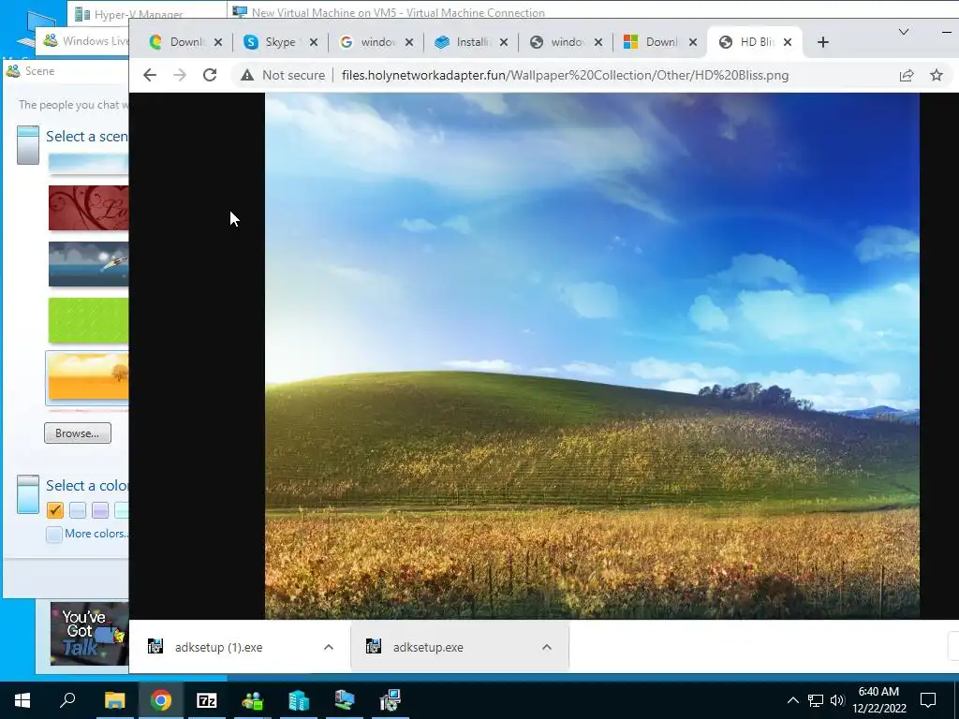Open Virtual Machine Connection taskbar icon
Screen dimensions: 959x719
345,700
